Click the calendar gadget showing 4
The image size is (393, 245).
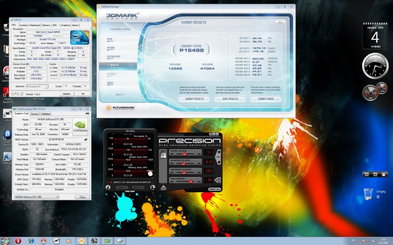[x=375, y=36]
